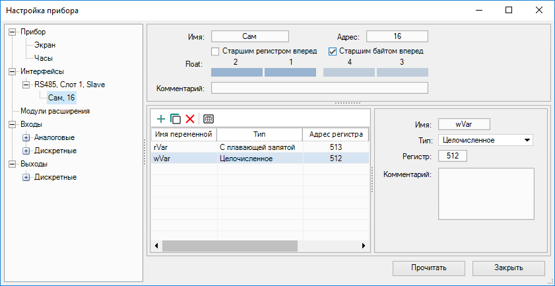Enable 'Старшим регистром вперед' checkbox
This screenshot has width=555, height=286.
pyautogui.click(x=215, y=51)
